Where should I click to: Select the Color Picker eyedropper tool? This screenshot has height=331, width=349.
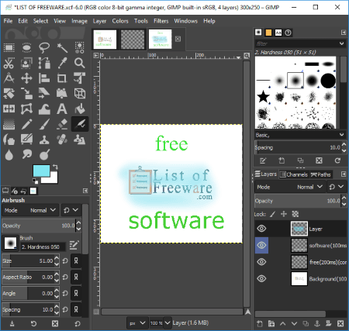[62, 63]
